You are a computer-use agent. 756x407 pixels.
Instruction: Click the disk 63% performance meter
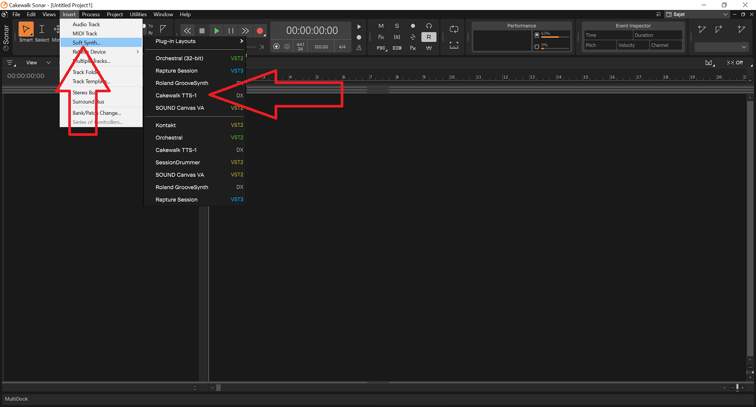click(552, 35)
